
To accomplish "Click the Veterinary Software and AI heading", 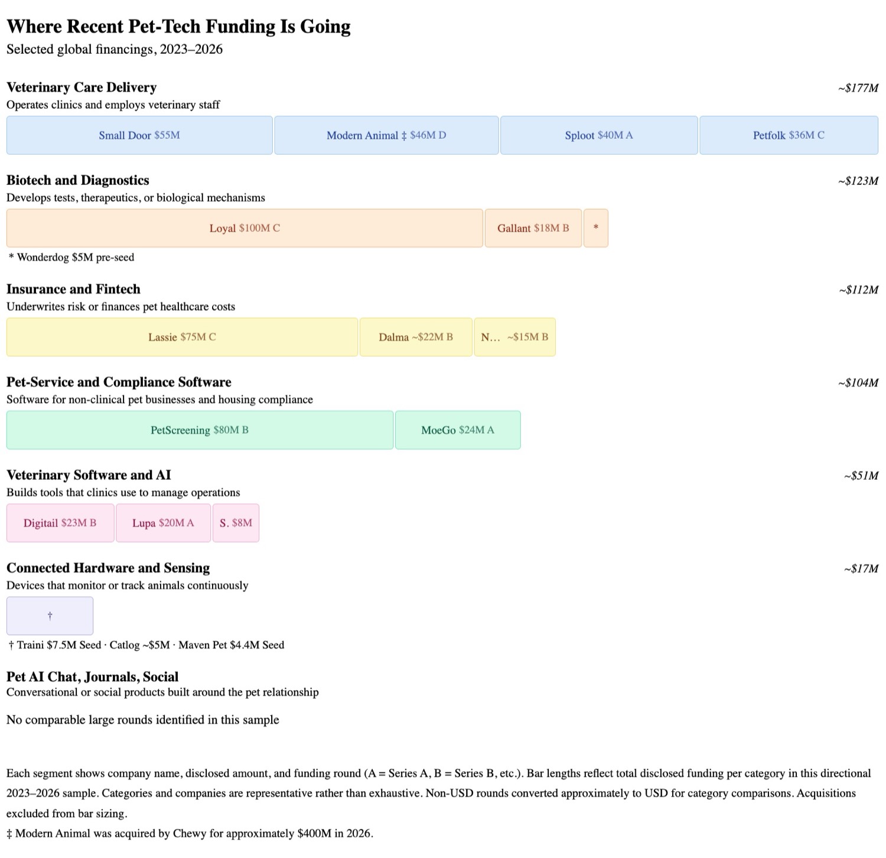I will (x=89, y=475).
